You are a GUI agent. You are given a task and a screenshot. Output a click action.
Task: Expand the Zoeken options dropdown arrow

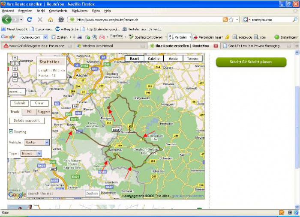[70, 37]
